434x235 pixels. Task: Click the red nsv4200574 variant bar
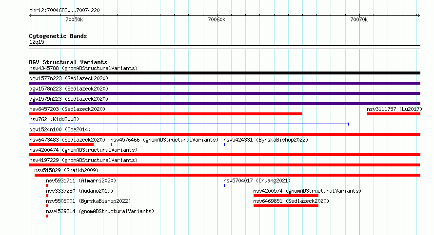click(x=286, y=196)
